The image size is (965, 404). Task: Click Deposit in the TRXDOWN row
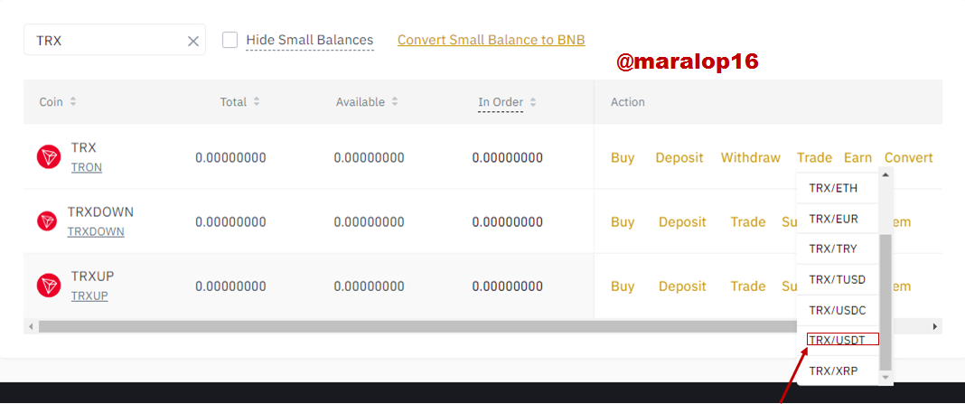[682, 221]
